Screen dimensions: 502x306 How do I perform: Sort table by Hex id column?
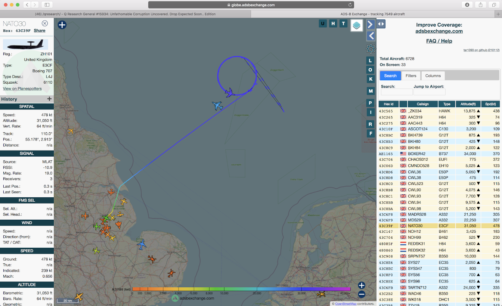click(x=388, y=104)
